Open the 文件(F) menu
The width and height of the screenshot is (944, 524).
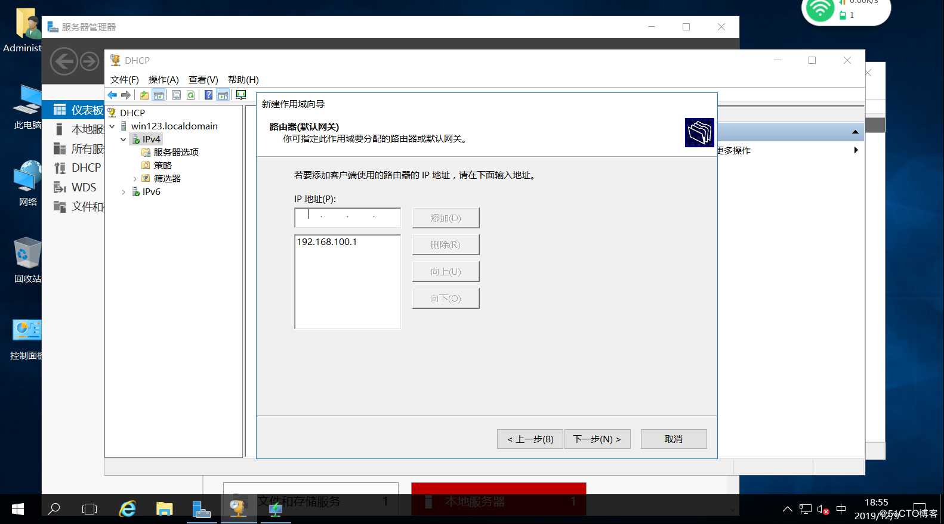click(x=124, y=79)
